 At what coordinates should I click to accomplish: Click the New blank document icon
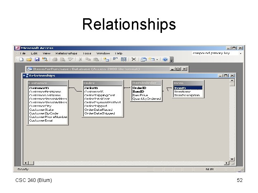tap(21, 59)
